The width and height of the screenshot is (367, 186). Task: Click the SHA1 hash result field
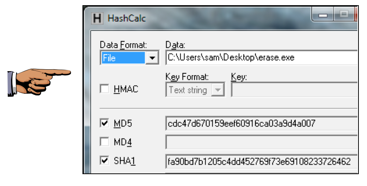pyautogui.click(x=260, y=161)
